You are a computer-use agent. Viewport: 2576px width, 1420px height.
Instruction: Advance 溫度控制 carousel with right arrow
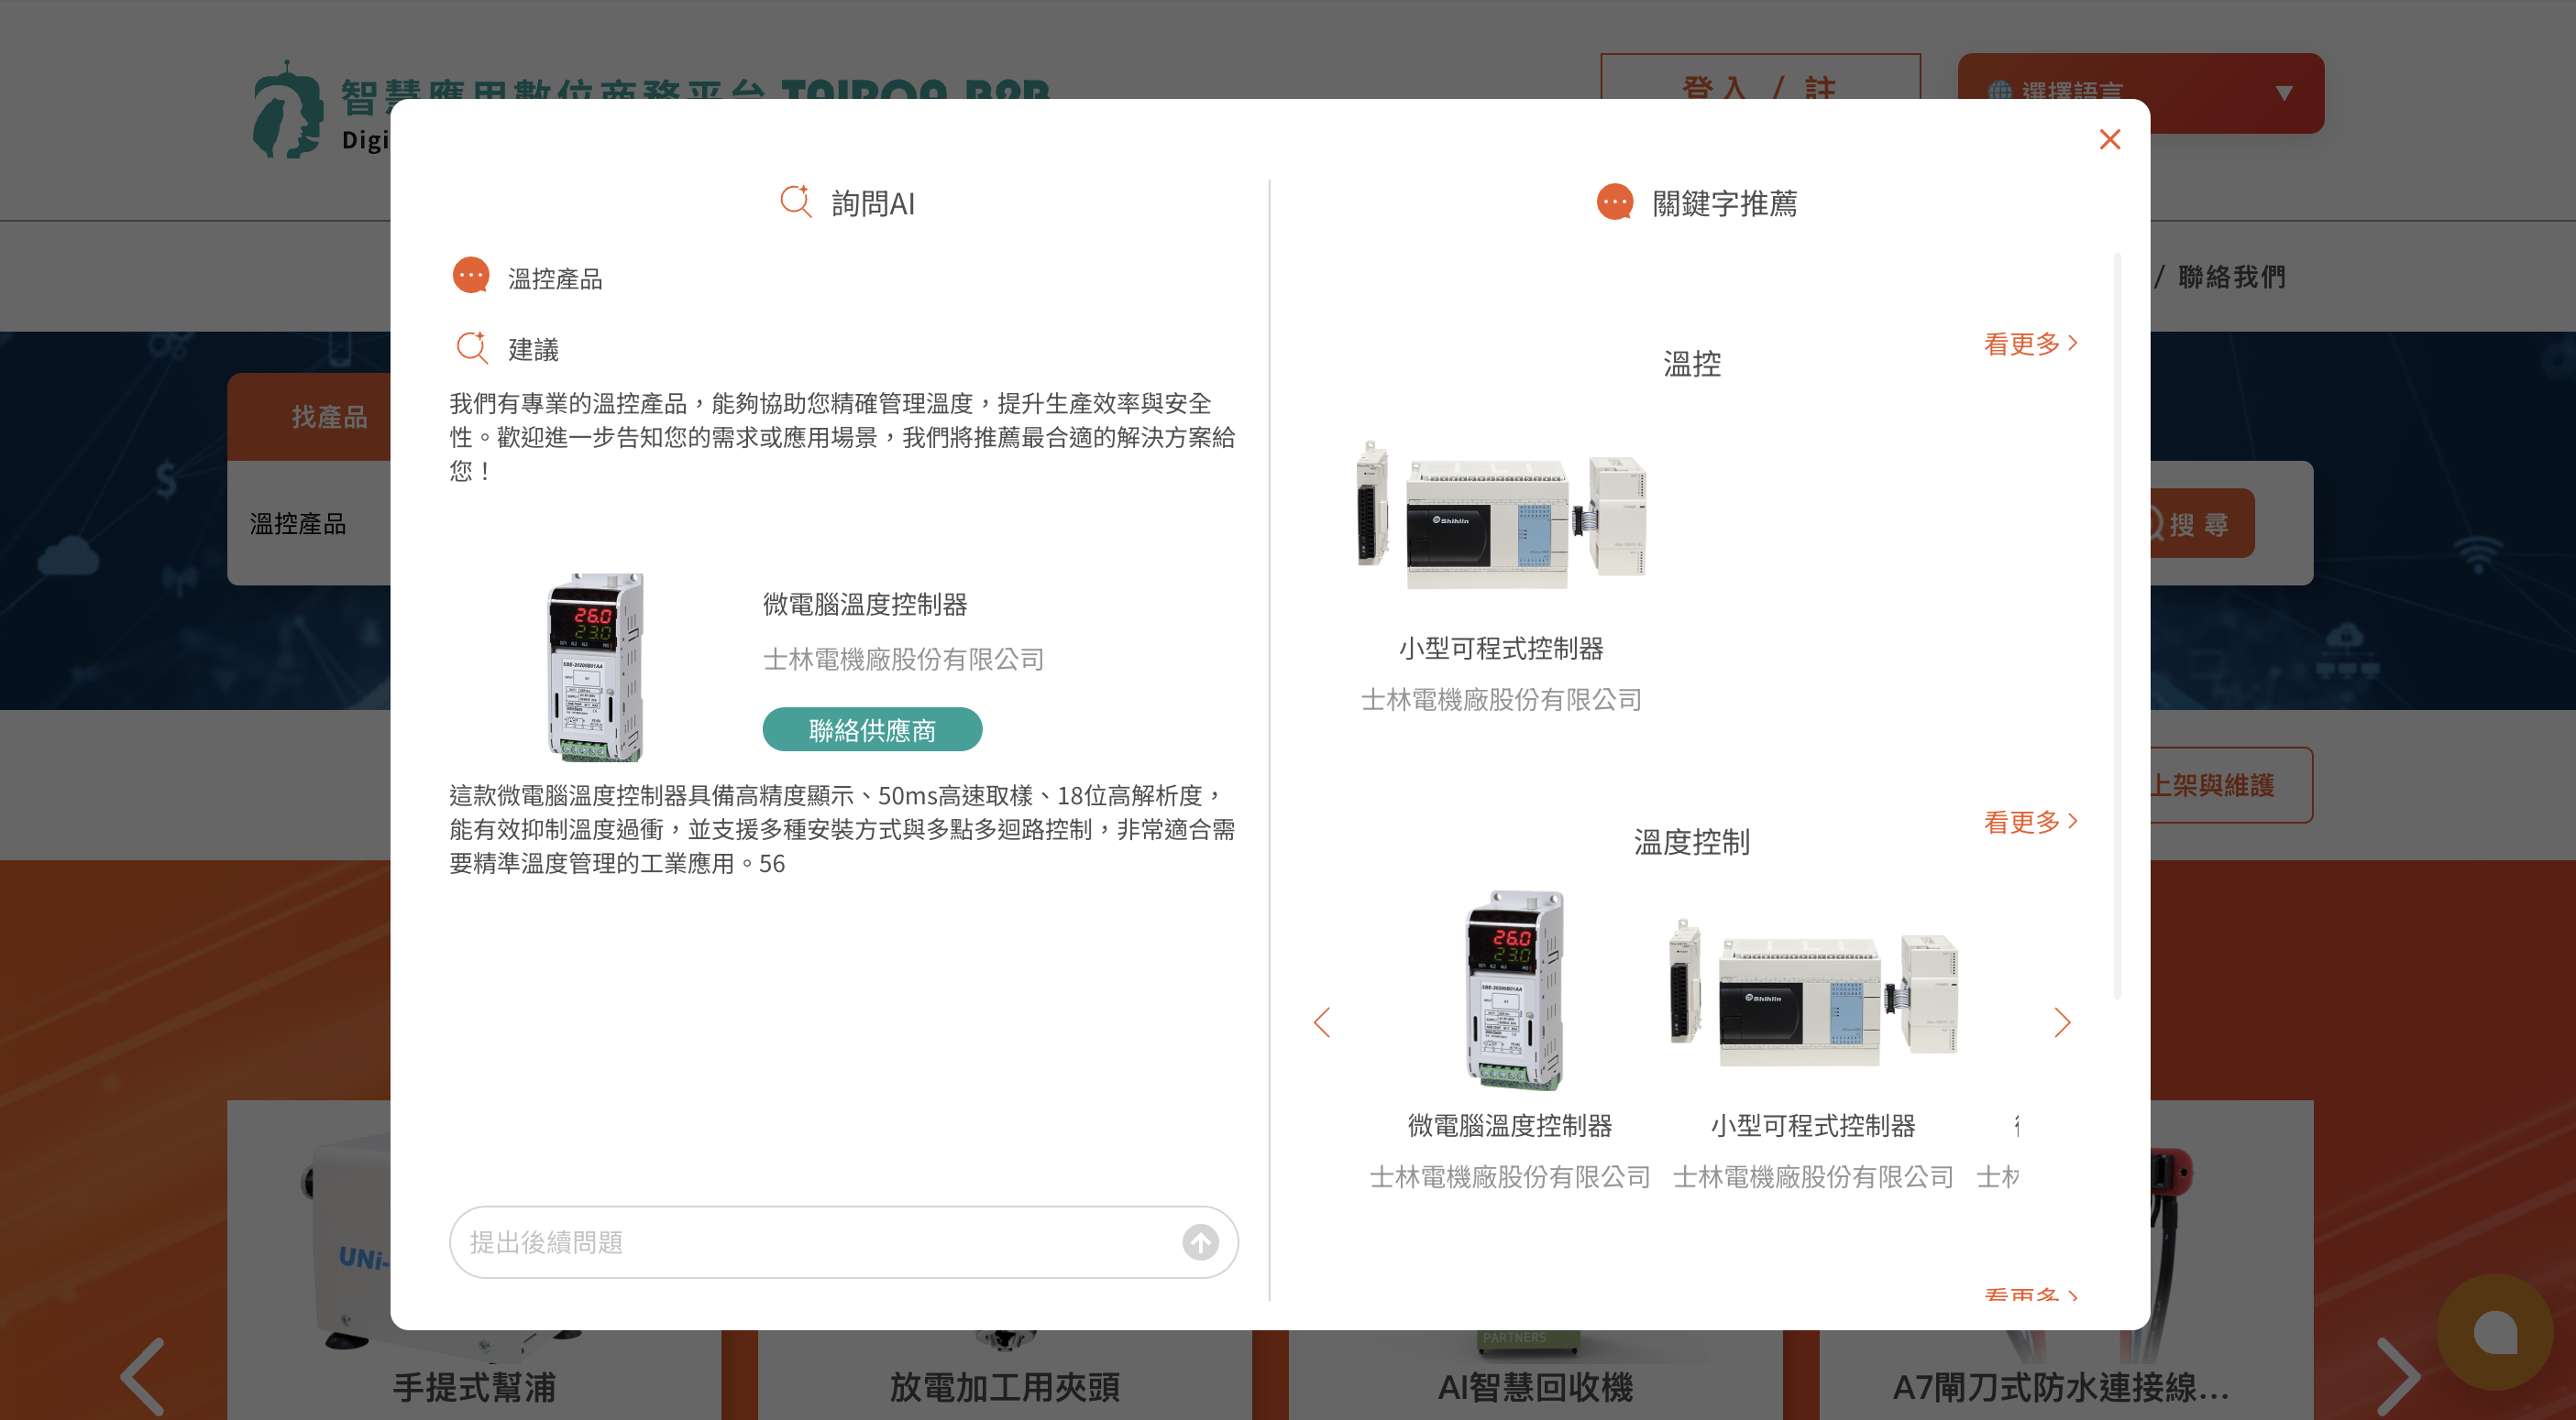click(2061, 1022)
